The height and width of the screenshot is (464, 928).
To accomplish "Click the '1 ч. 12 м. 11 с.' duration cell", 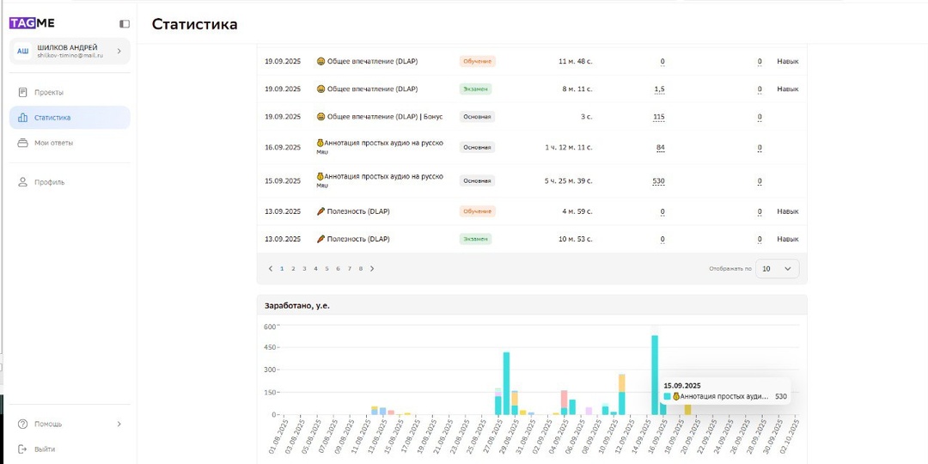I will [568, 148].
